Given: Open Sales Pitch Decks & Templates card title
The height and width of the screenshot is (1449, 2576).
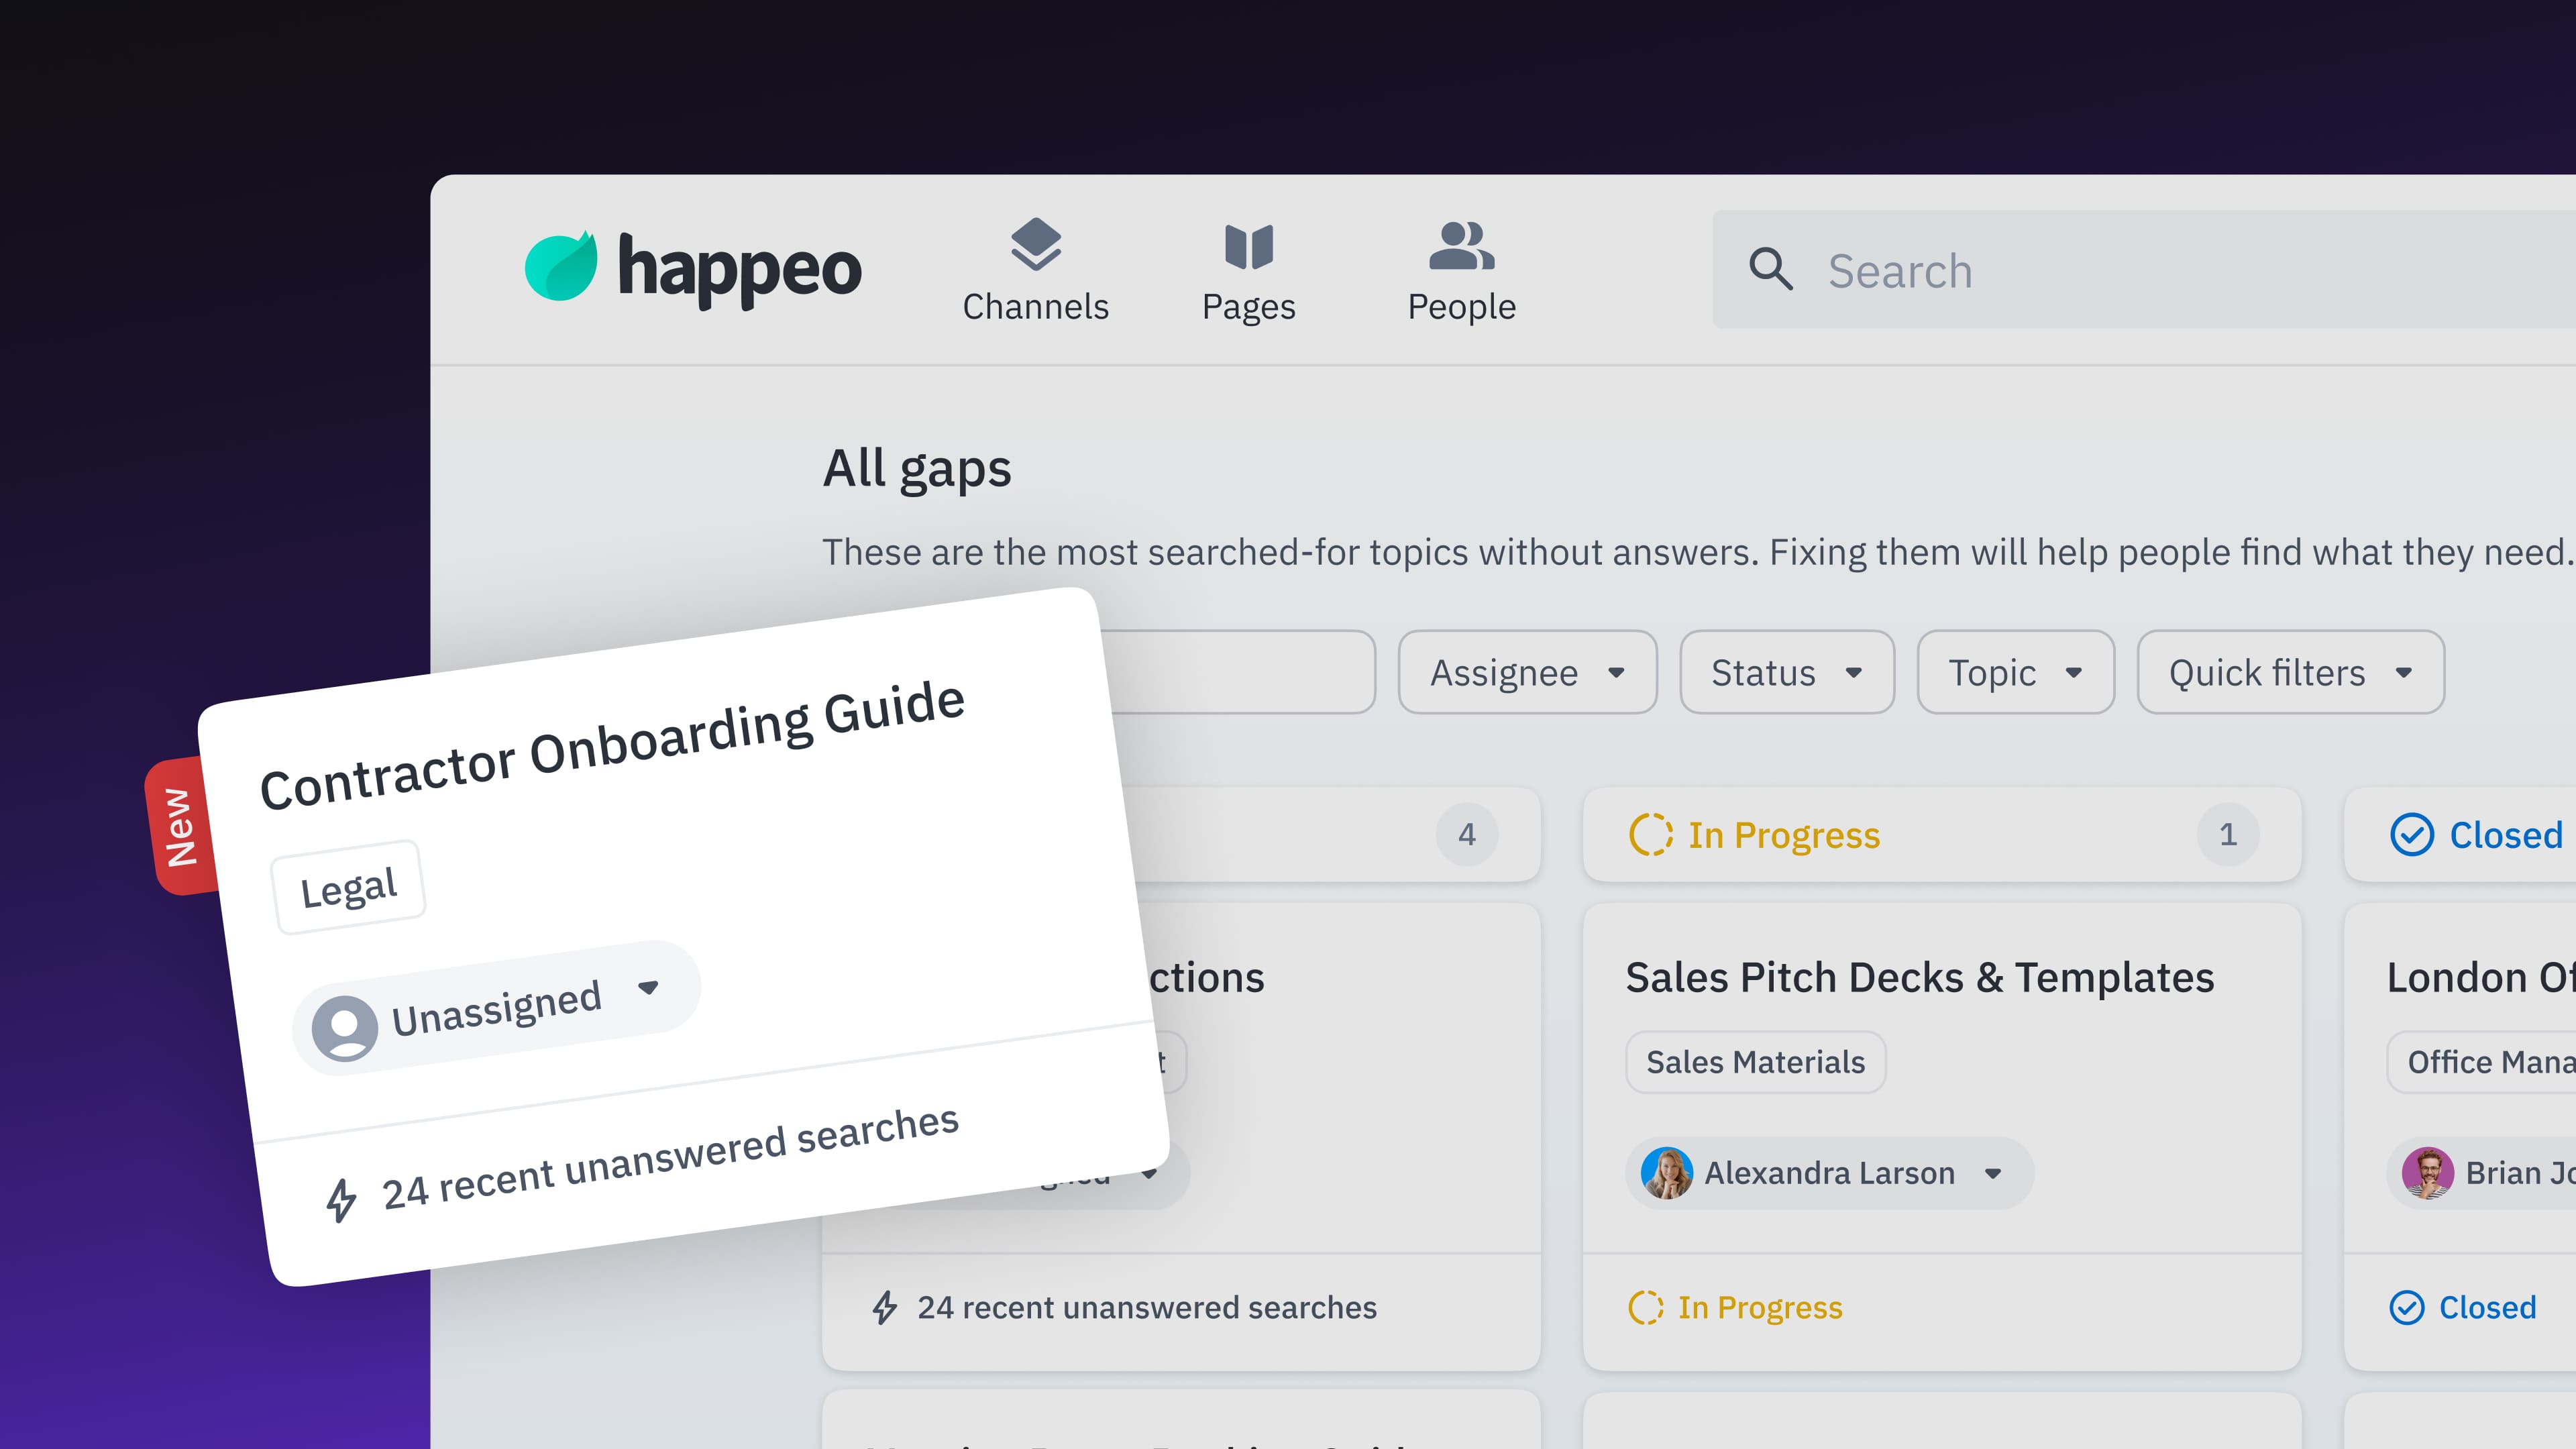Looking at the screenshot, I should (x=1919, y=977).
